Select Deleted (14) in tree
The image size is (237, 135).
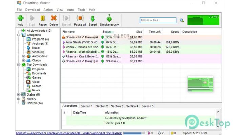click(35, 103)
